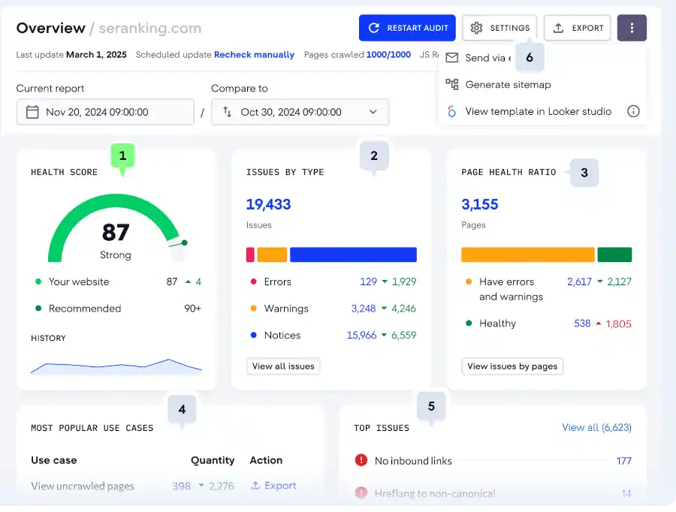Open the Current report date picker

pos(105,112)
